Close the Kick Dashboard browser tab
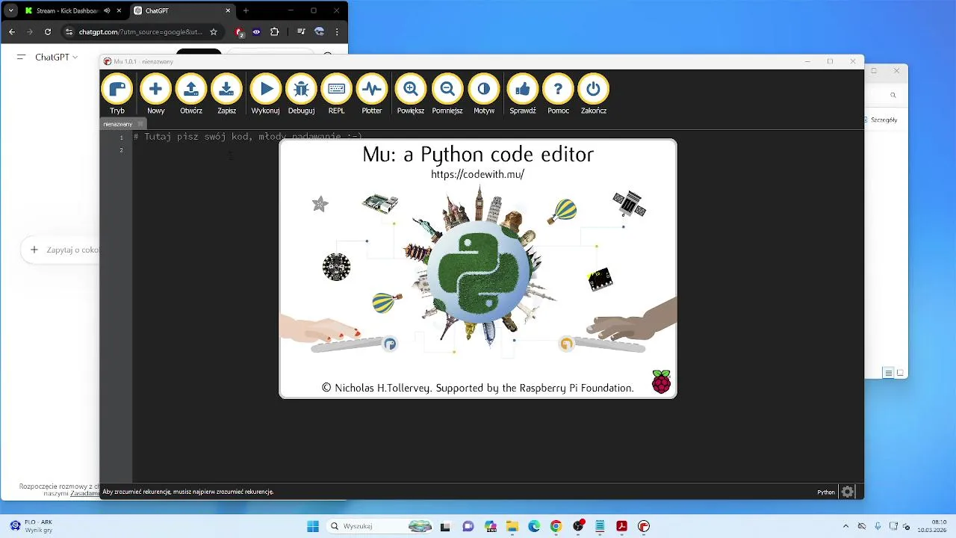The height and width of the screenshot is (538, 956). [x=119, y=10]
